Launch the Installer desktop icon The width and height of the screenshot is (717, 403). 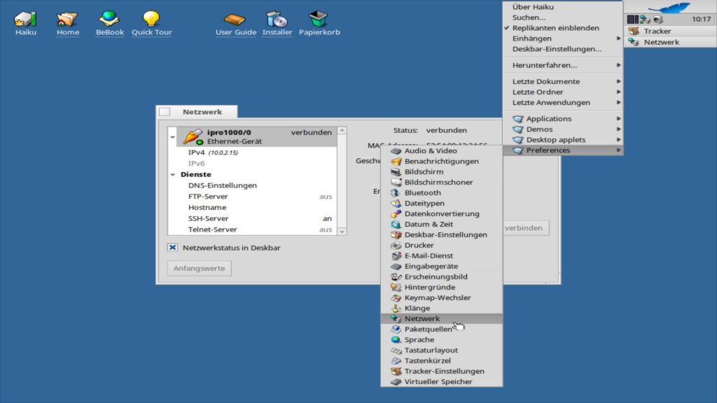pos(277,23)
